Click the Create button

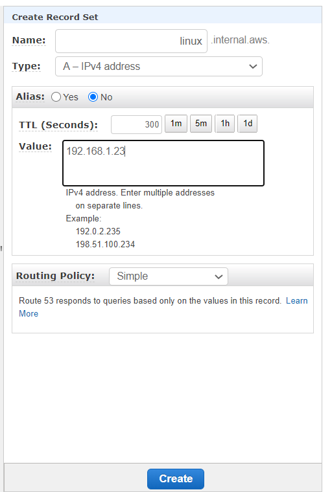pyautogui.click(x=176, y=479)
